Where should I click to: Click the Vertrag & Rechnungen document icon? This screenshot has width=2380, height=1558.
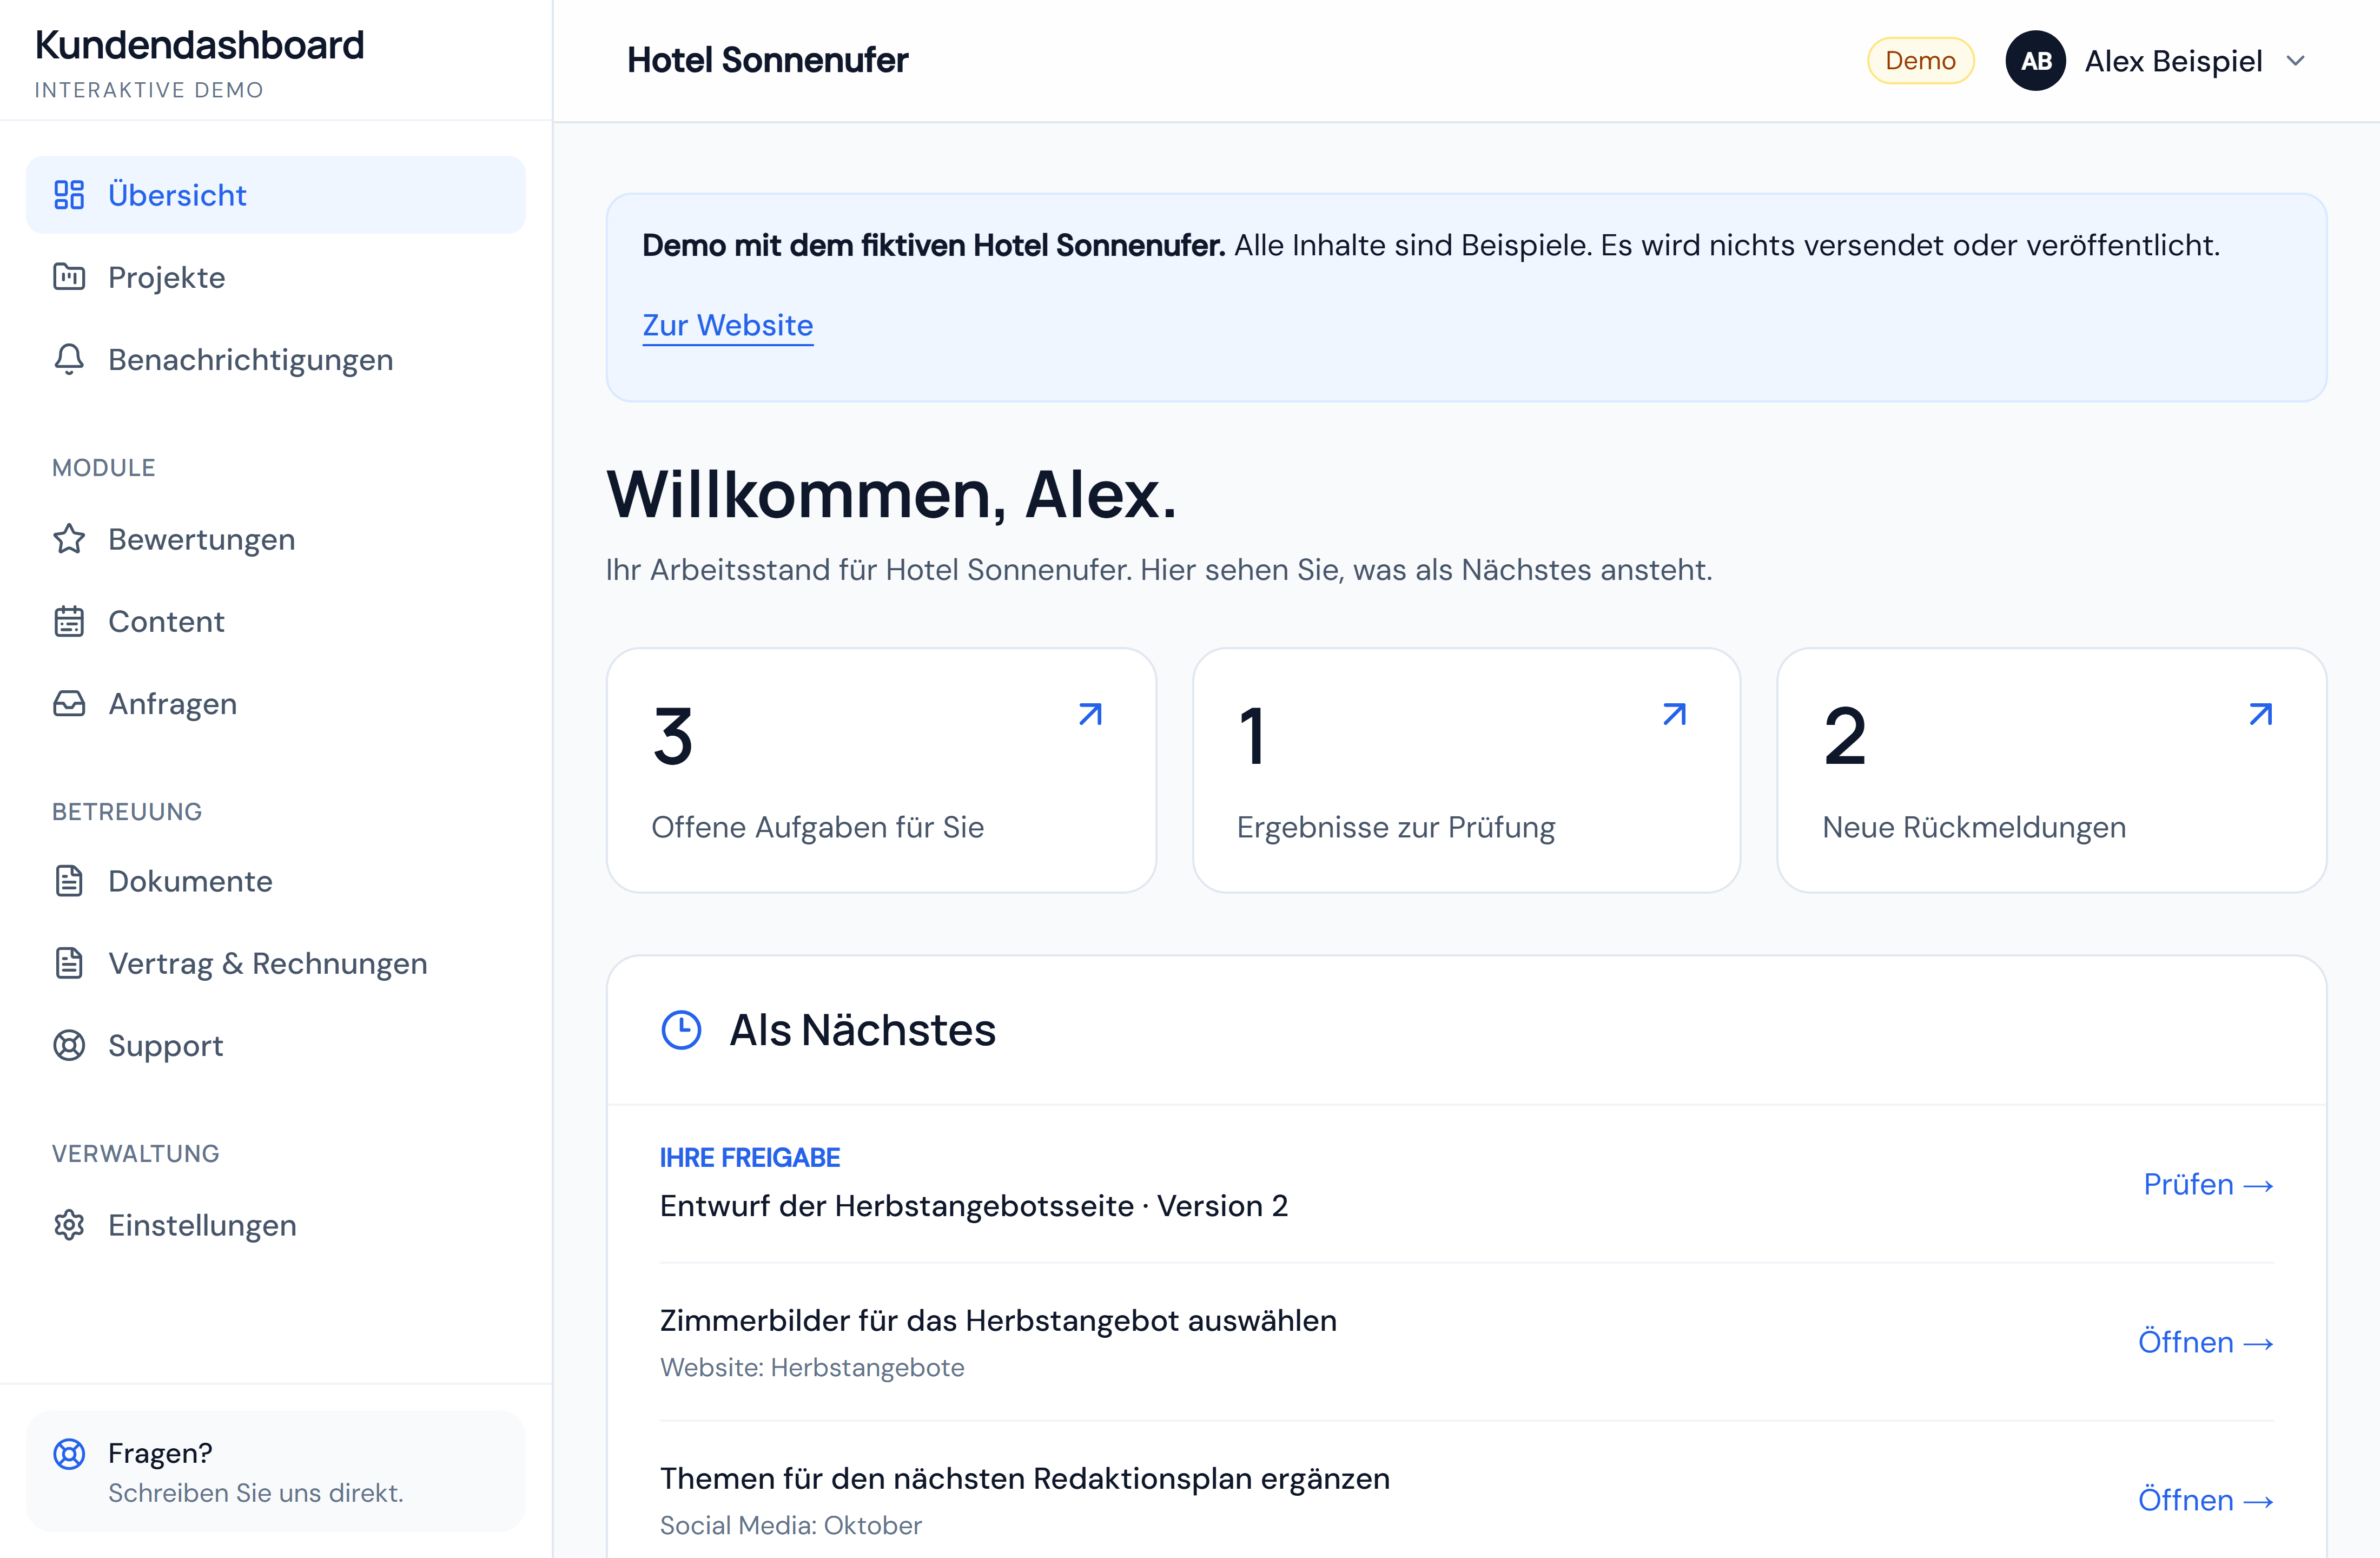[69, 963]
